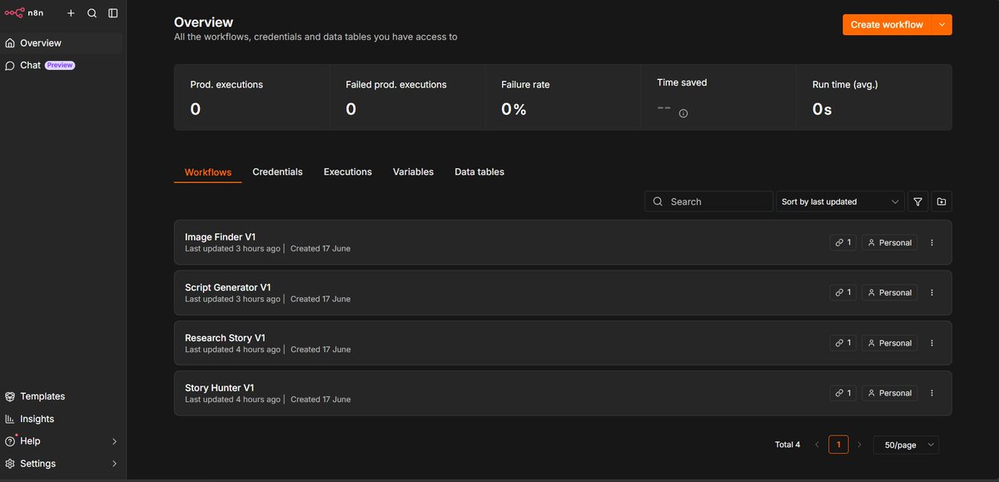The height and width of the screenshot is (482, 999).
Task: Click the Failed prod. executions stat card
Action: 408,97
